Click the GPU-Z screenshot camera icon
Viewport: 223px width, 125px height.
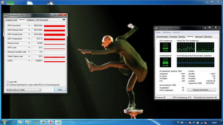coord(64,19)
